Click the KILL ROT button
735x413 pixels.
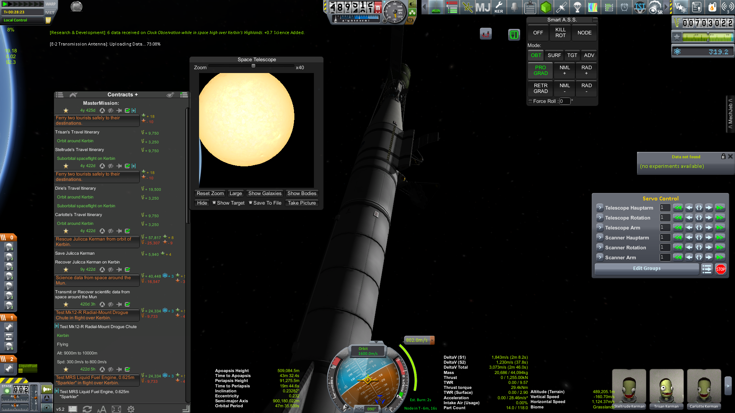point(560,33)
